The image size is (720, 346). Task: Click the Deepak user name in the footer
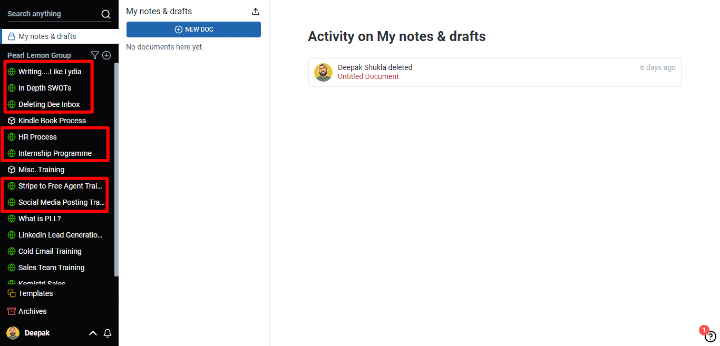(x=37, y=333)
